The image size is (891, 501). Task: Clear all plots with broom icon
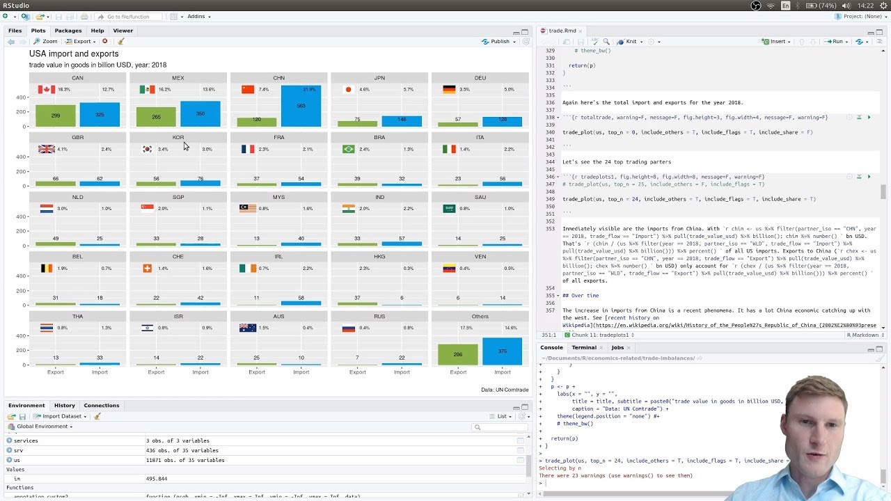point(121,42)
